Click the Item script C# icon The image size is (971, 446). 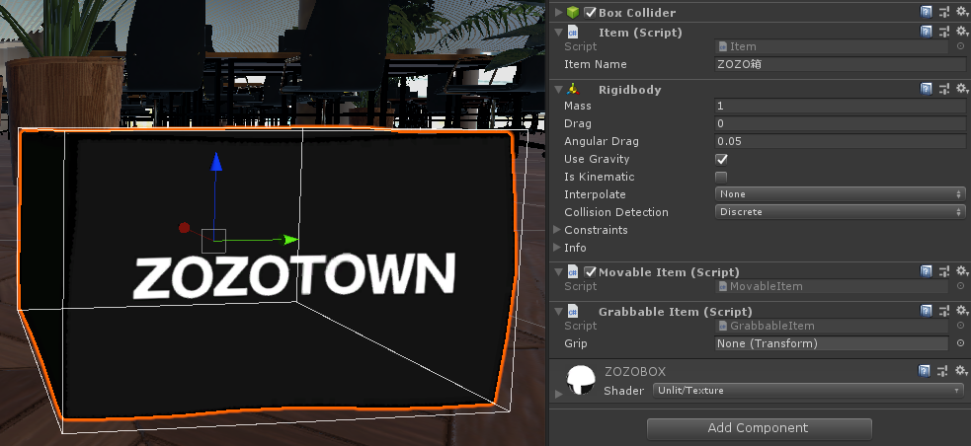tap(574, 33)
